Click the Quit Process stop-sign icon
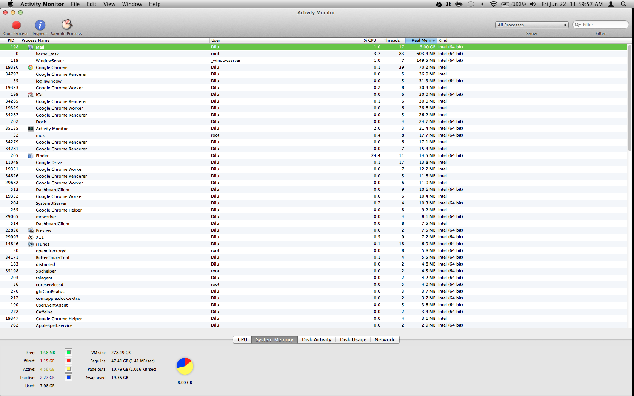The image size is (634, 396). 16,25
